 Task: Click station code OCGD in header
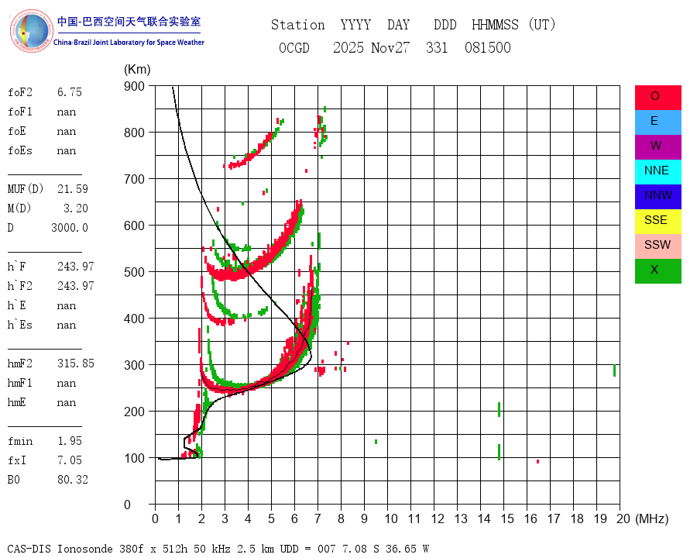(294, 47)
